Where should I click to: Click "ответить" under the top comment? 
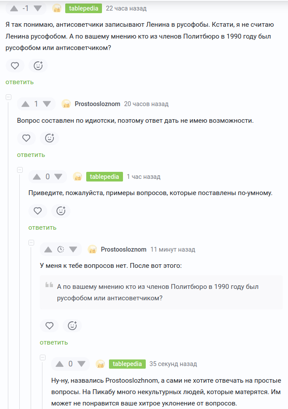pos(19,82)
